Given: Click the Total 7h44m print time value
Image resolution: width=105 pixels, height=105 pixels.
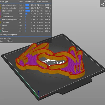Looking at the screenshot, I should [10, 41].
